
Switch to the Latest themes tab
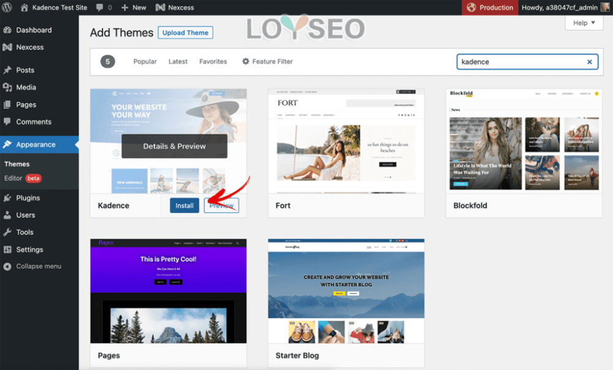(178, 62)
